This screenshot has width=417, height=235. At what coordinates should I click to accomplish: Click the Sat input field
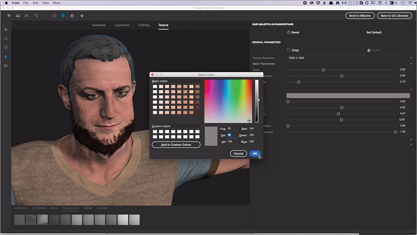(x=231, y=135)
